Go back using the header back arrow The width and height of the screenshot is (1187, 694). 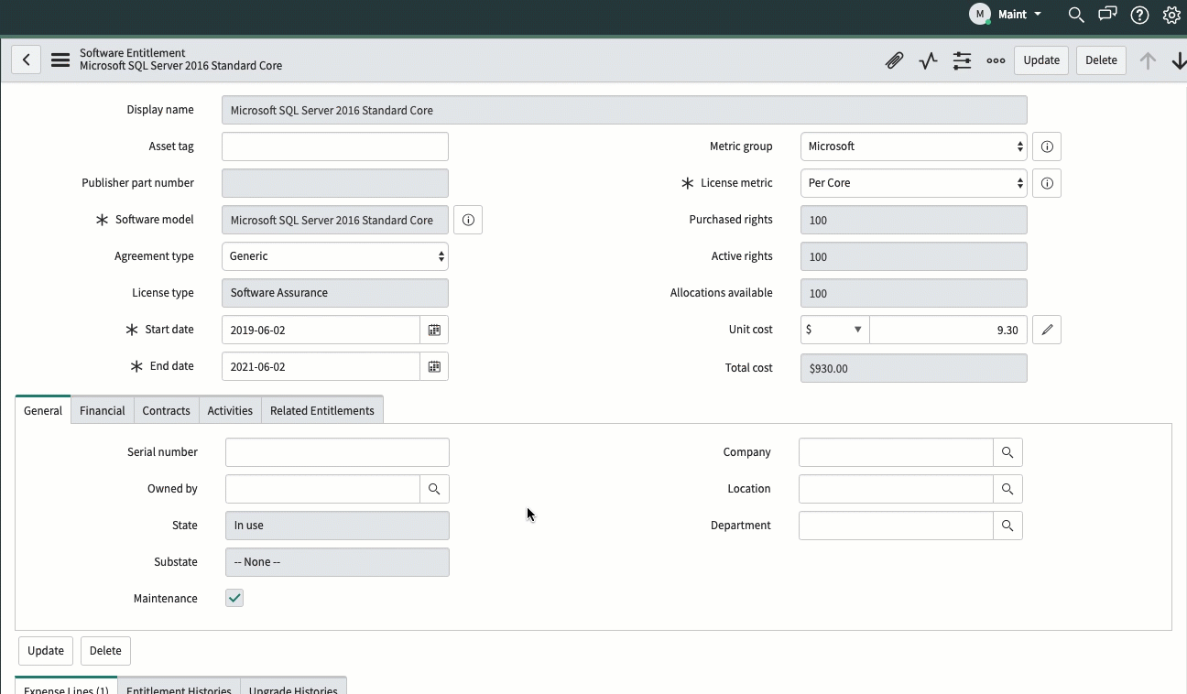pos(26,60)
